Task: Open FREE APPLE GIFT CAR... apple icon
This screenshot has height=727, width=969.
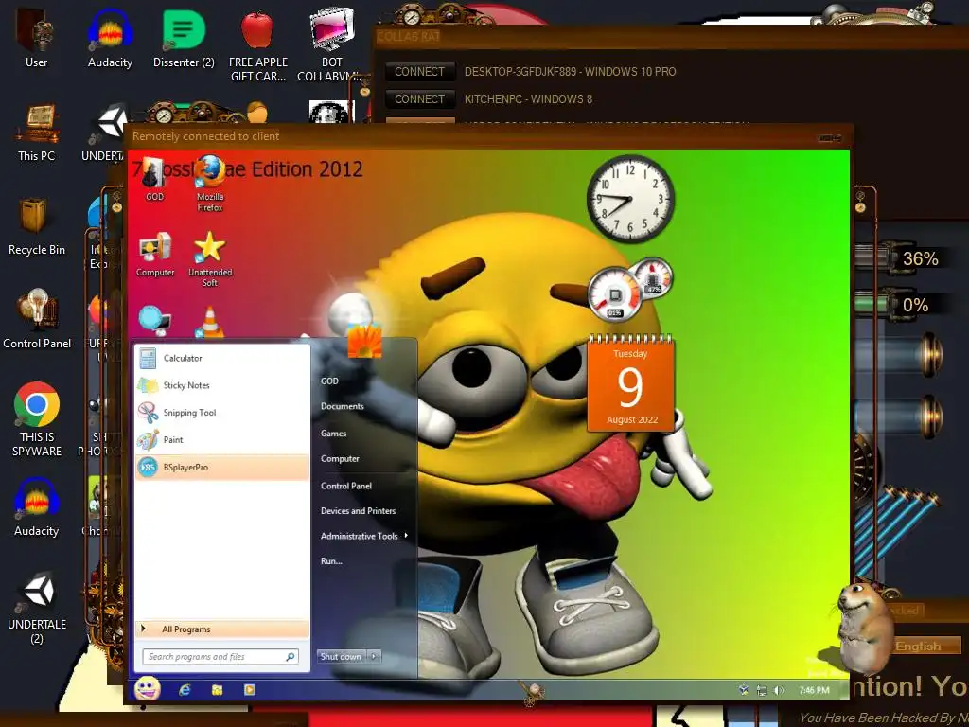Action: (x=257, y=44)
